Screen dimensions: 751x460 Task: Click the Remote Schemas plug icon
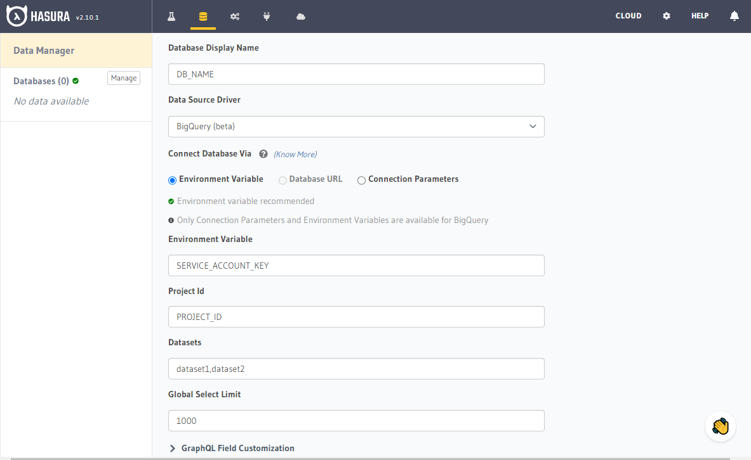coord(267,16)
